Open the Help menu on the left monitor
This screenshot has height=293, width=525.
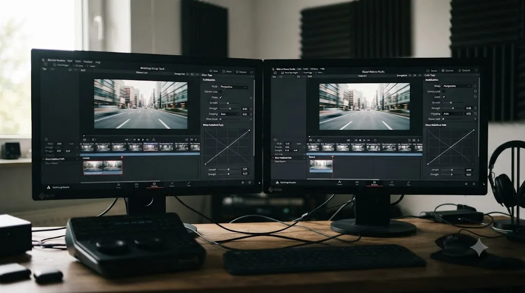click(98, 62)
